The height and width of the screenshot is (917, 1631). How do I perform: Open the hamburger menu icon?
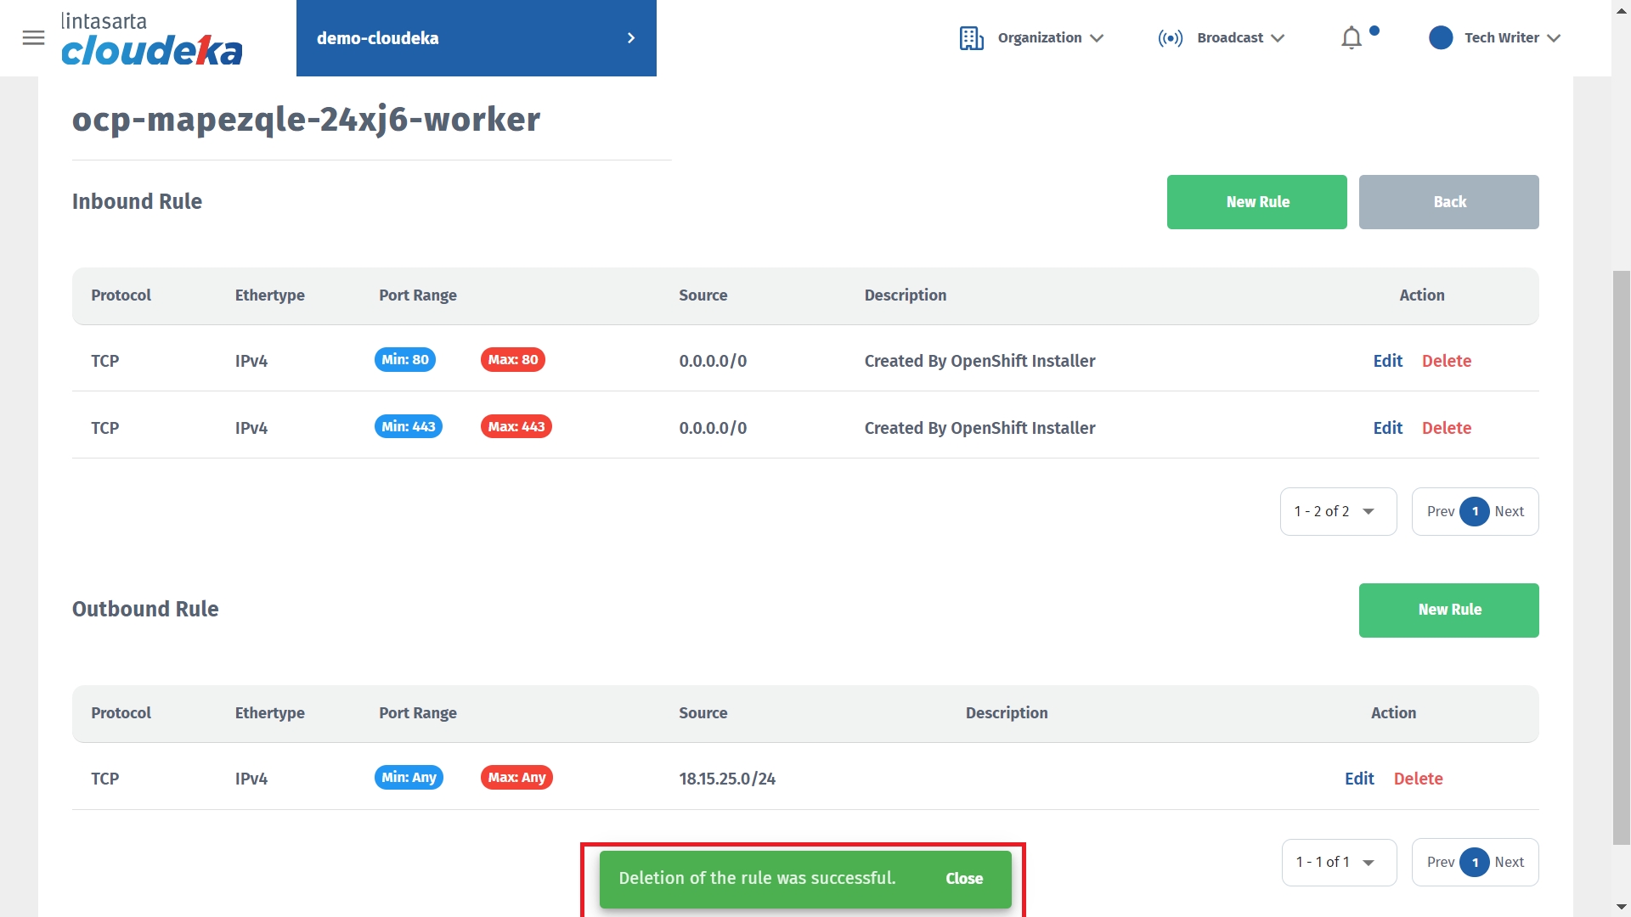33,38
